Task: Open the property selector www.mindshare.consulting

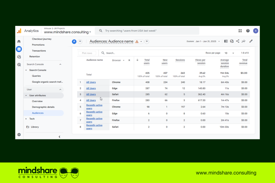Action: [x=68, y=32]
